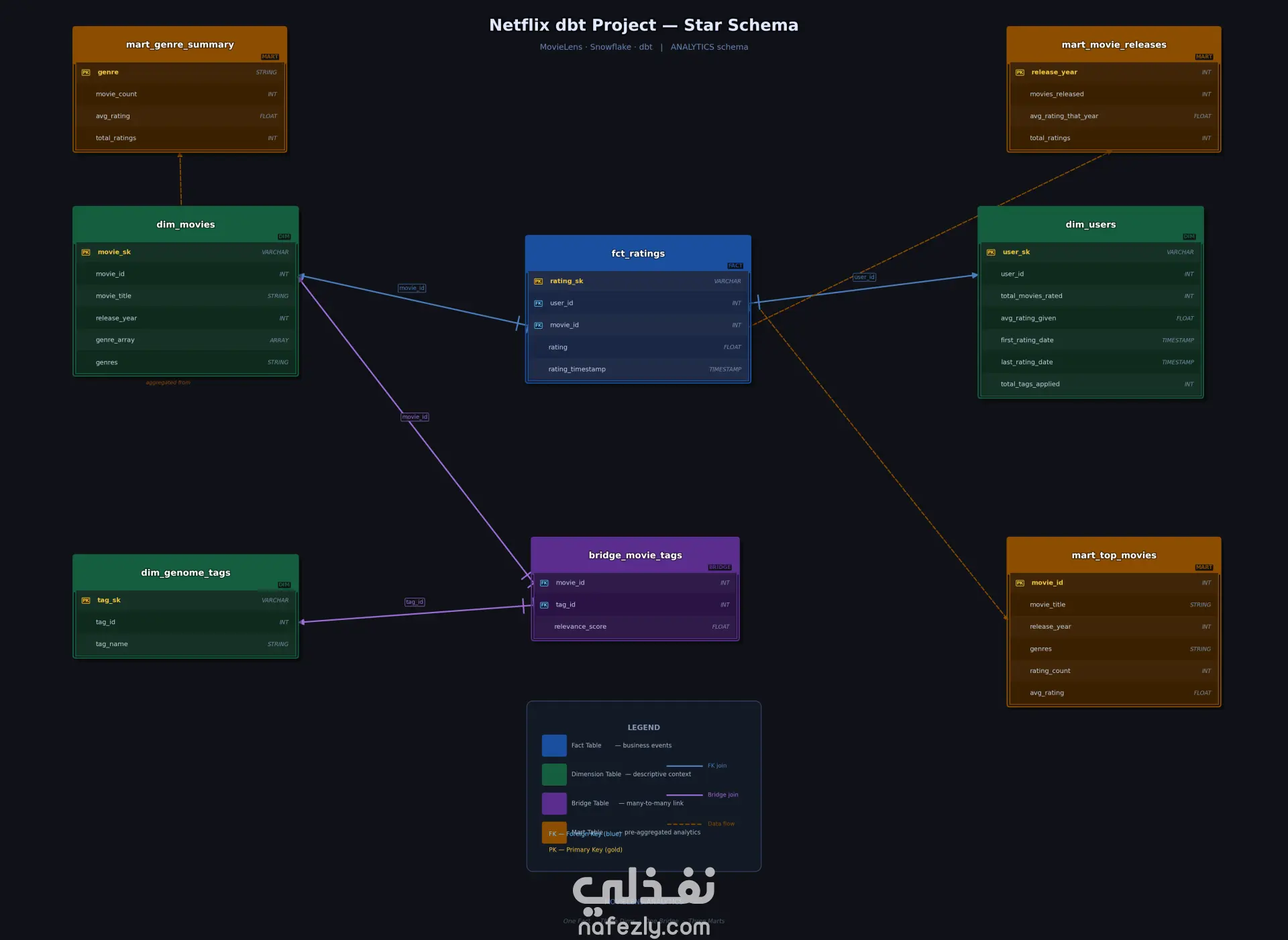Select the genre_array row in dim_movies
The width and height of the screenshot is (1288, 940).
[186, 340]
